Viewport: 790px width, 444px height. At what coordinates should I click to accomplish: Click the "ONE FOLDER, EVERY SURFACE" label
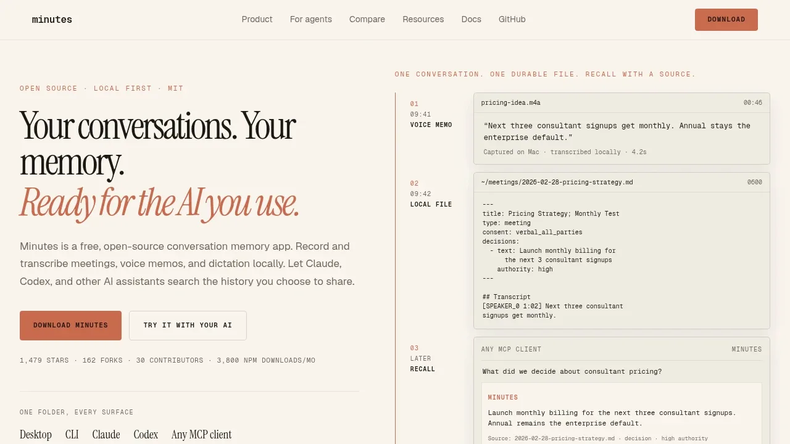77,412
